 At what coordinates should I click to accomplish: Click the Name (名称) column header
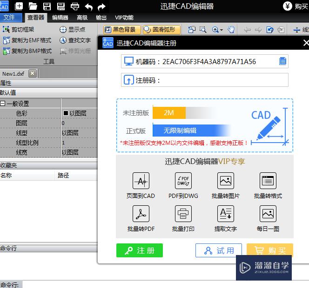27,175
